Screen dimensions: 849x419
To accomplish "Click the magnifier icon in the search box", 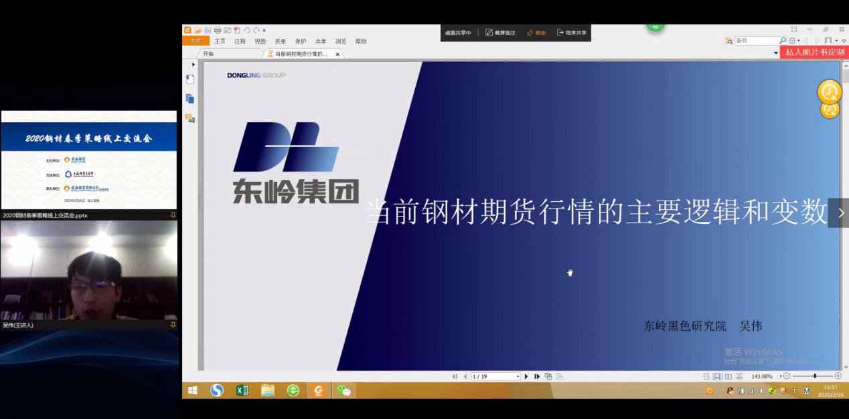I will 783,41.
